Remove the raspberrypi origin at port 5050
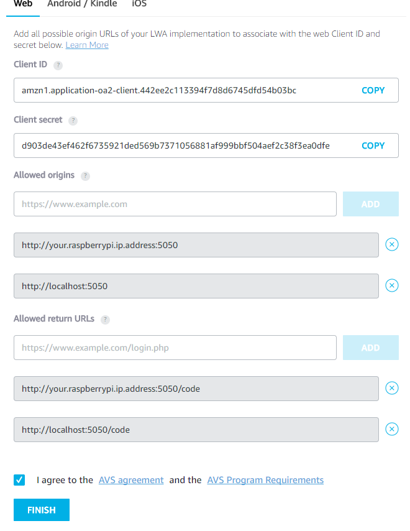Viewport: 410px width, 531px height. (392, 244)
